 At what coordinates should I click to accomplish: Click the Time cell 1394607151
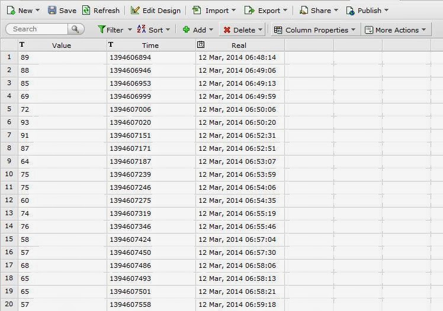151,135
